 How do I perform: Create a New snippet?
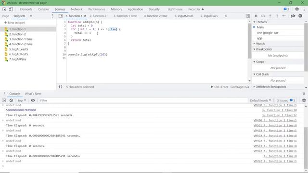tap(14, 23)
